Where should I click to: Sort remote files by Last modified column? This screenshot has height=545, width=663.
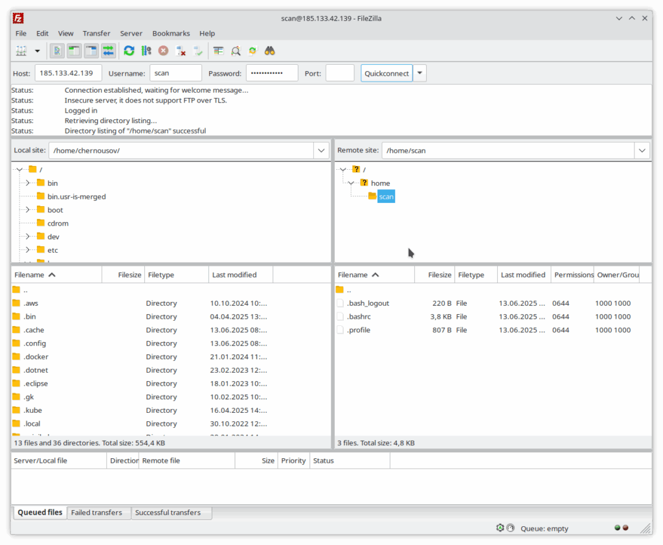tap(523, 275)
